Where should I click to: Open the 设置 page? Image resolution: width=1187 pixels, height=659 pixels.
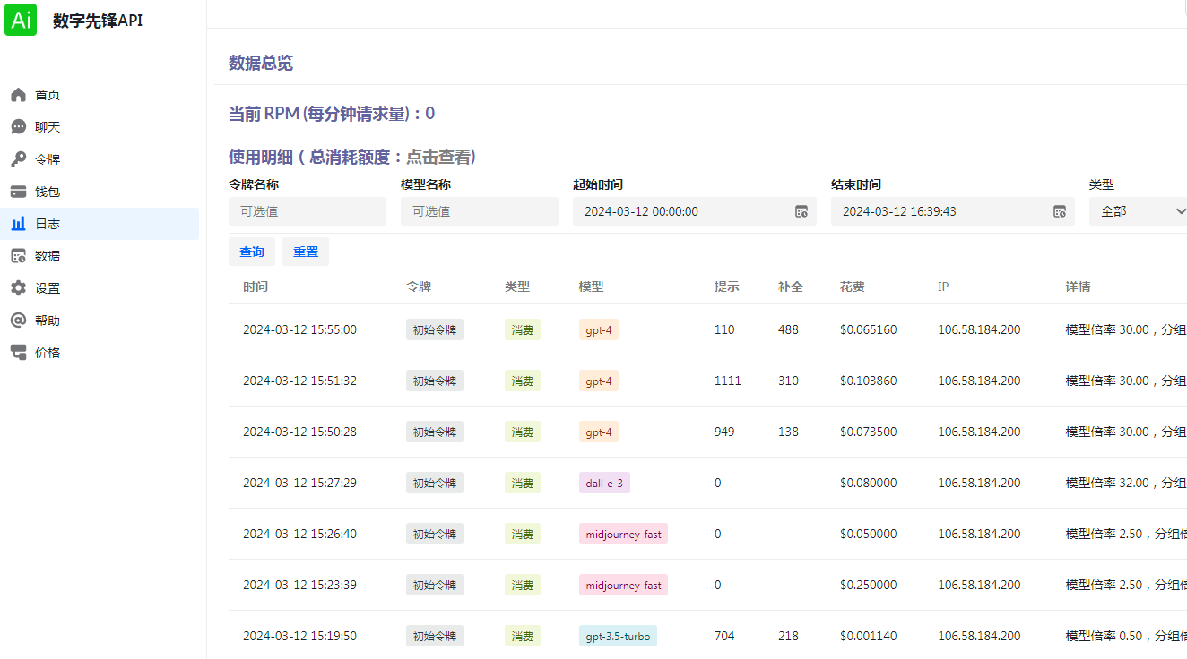(100, 288)
